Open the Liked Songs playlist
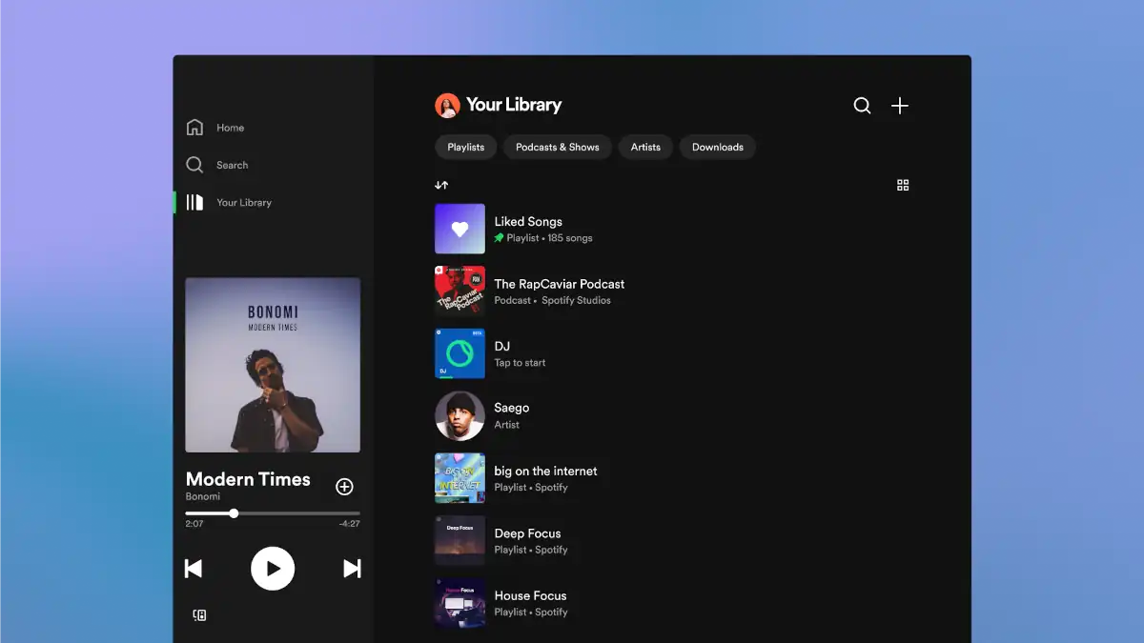Screen dimensions: 1144x643 [528, 229]
